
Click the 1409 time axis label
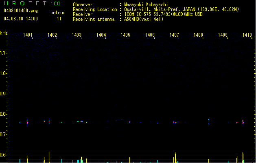pyautogui.click(x=223, y=35)
